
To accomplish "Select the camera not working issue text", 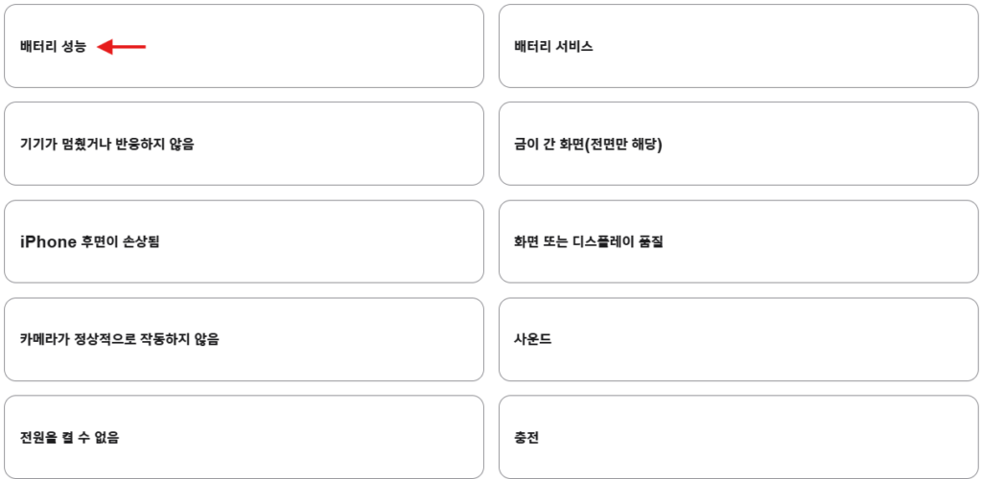I will click(119, 339).
